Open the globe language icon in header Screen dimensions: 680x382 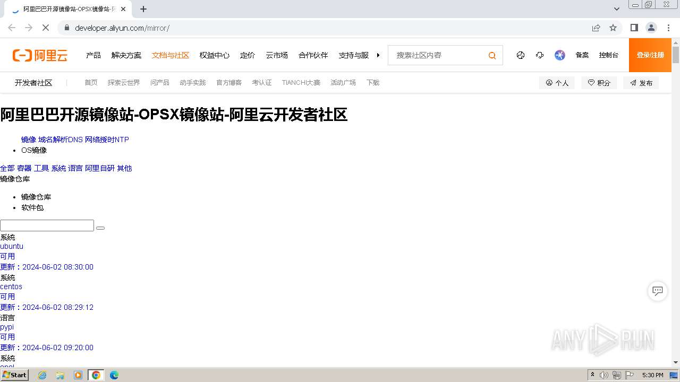[x=521, y=55]
